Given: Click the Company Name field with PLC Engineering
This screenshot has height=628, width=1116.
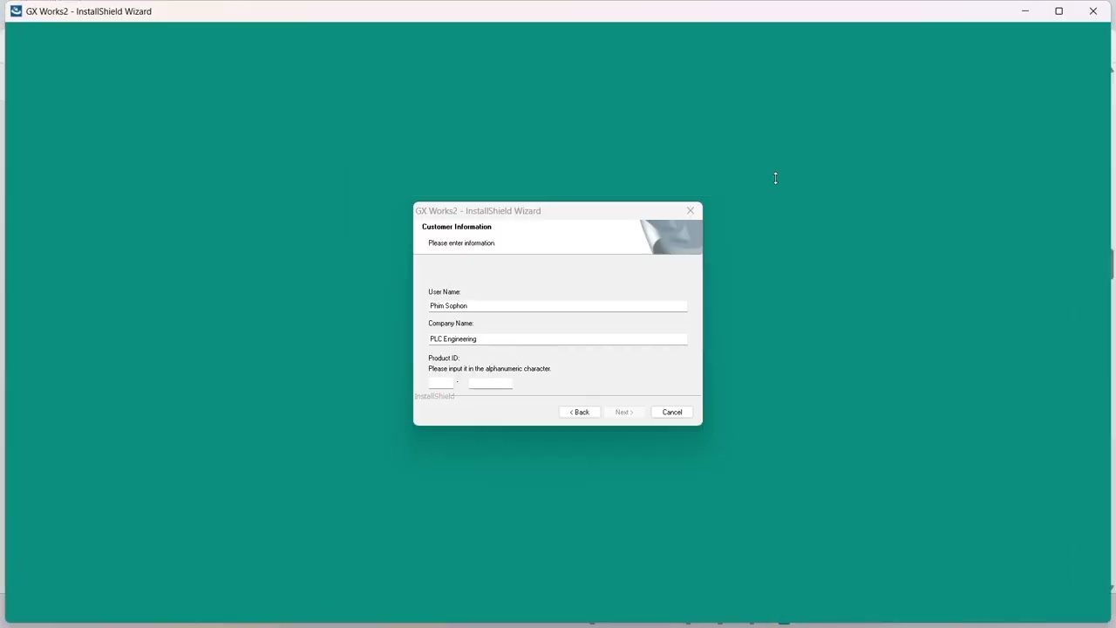Looking at the screenshot, I should click(x=558, y=339).
